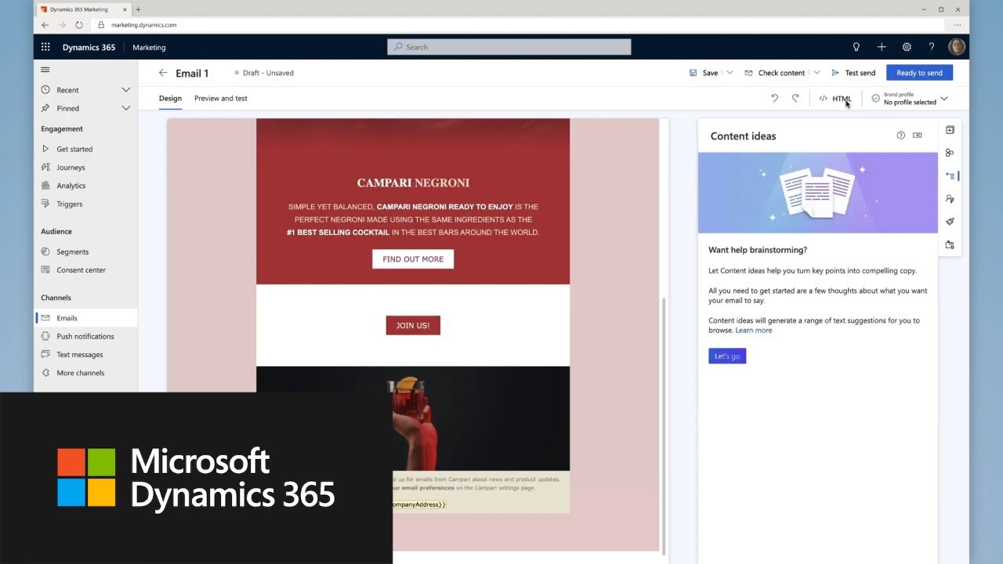Click the Styles brush icon in the right rail
Viewport: 1003px width, 564px height.
pyautogui.click(x=950, y=222)
